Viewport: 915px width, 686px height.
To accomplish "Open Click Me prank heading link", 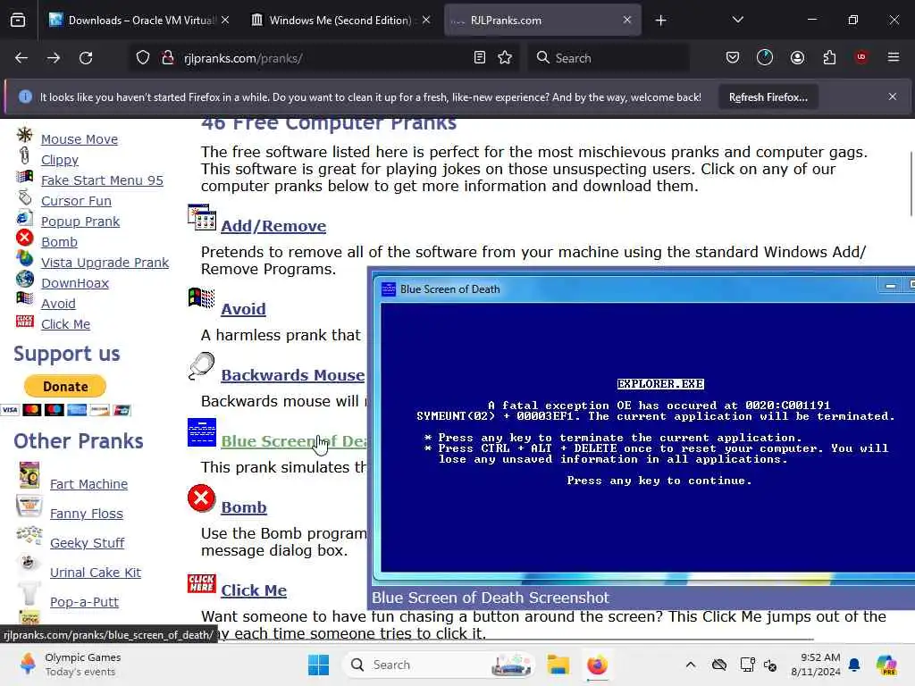I will [x=254, y=590].
